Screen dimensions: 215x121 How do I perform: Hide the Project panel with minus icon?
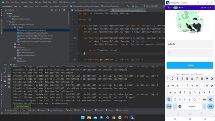coord(68,10)
